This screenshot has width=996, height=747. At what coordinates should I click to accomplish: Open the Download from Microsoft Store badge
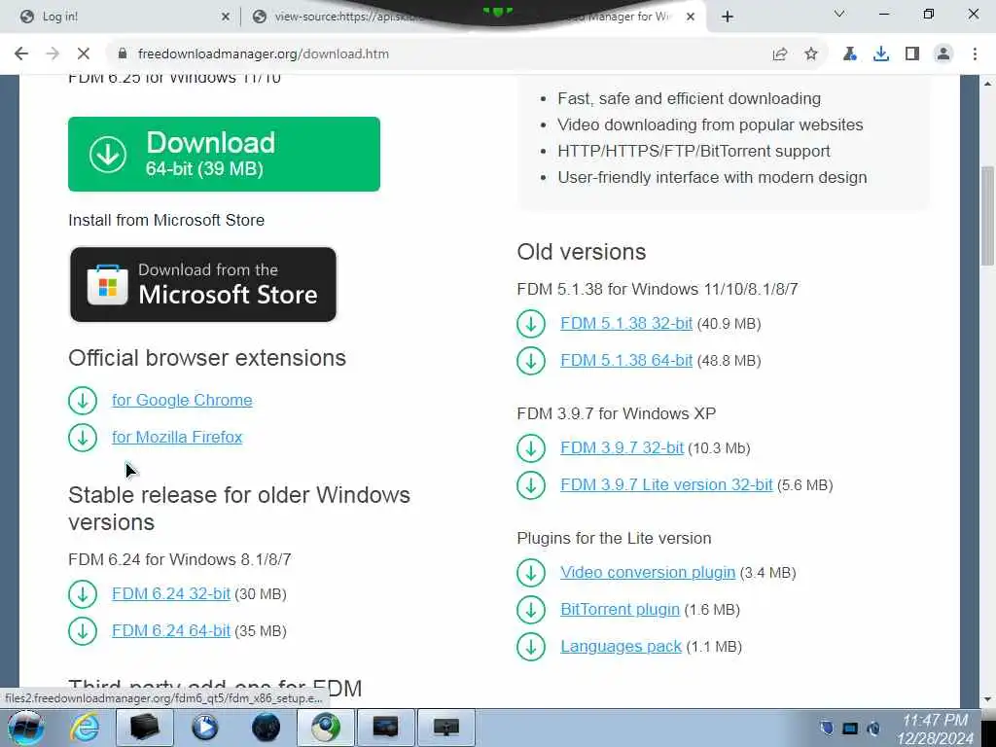coord(203,284)
